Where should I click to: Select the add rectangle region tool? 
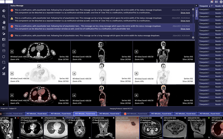point(4,62)
